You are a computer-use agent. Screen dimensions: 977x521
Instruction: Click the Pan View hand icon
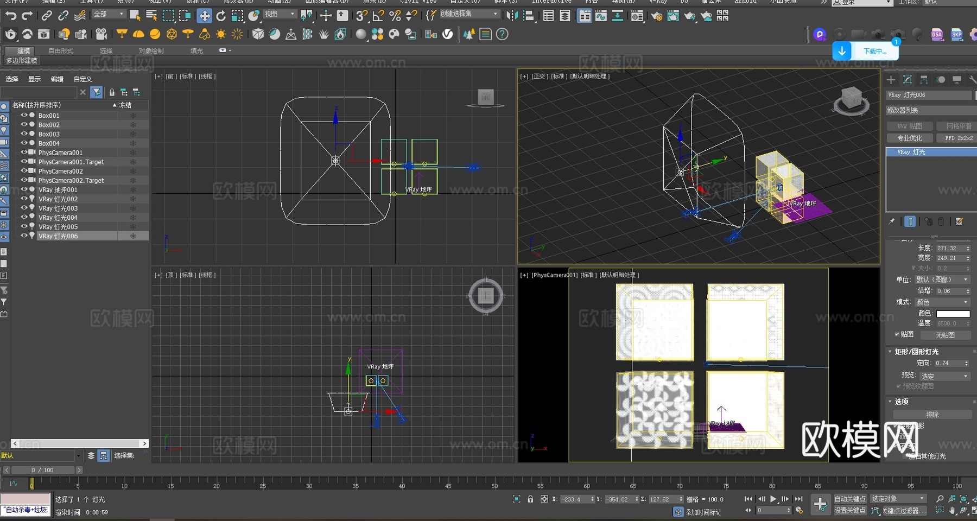[952, 511]
